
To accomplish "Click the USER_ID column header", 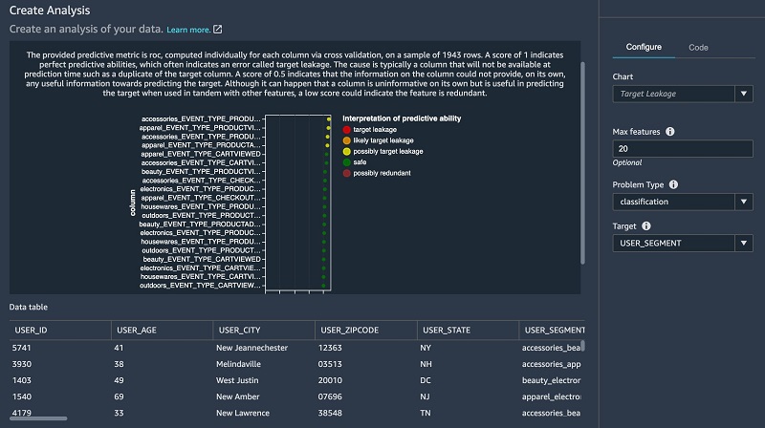I will 60,330.
